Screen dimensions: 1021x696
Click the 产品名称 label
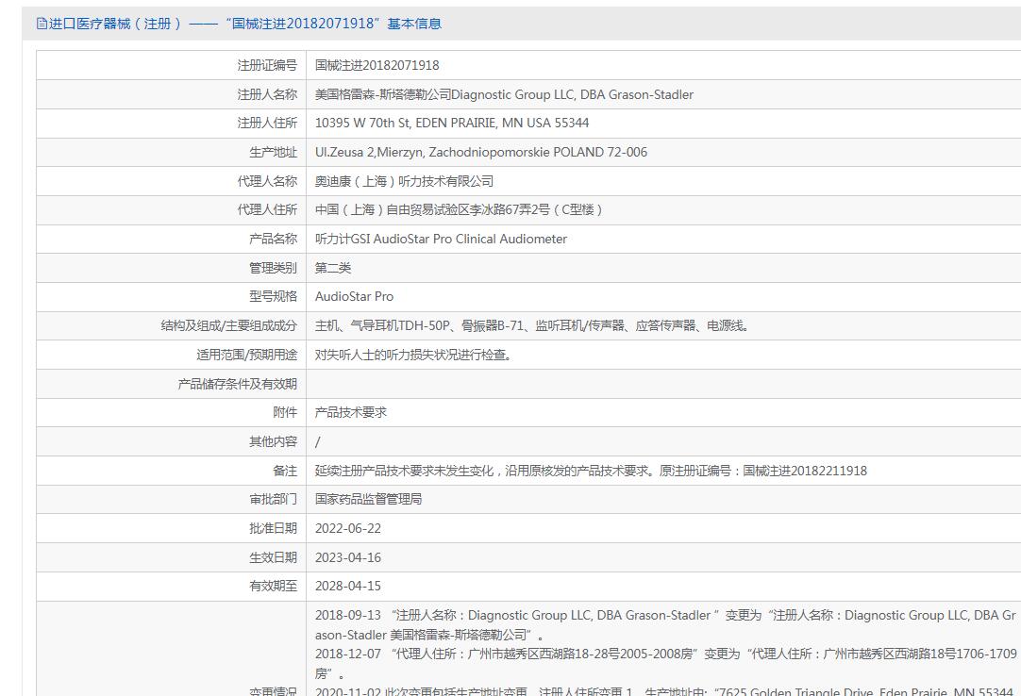point(273,239)
